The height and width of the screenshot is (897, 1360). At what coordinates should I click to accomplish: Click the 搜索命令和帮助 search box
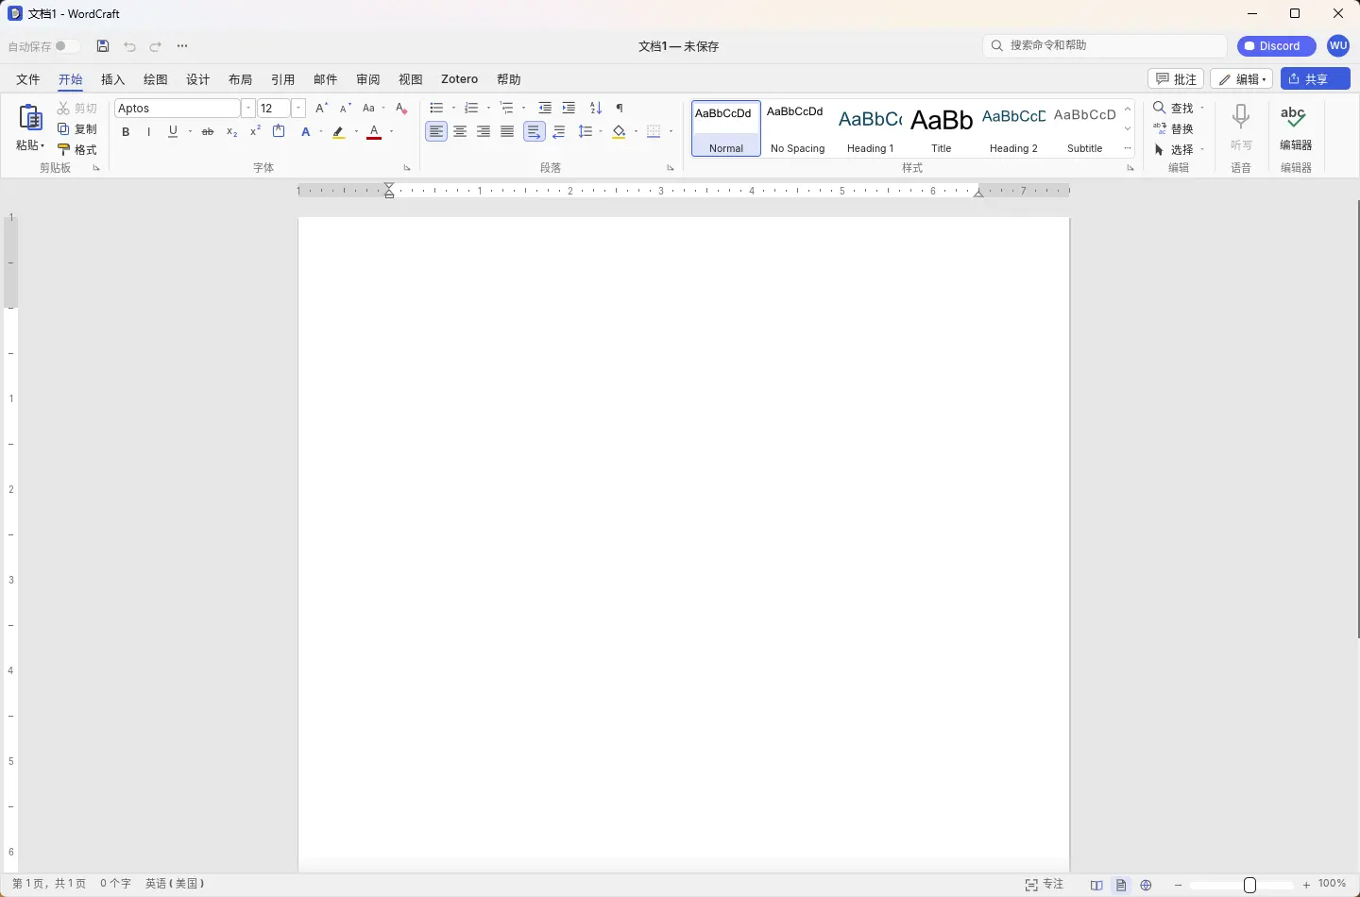[1105, 45]
